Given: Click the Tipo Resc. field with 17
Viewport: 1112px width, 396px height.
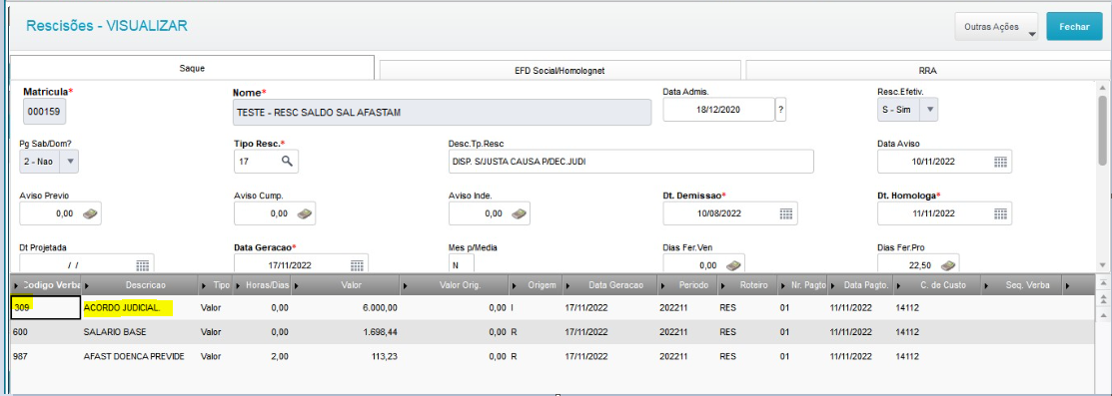Looking at the screenshot, I should [266, 162].
